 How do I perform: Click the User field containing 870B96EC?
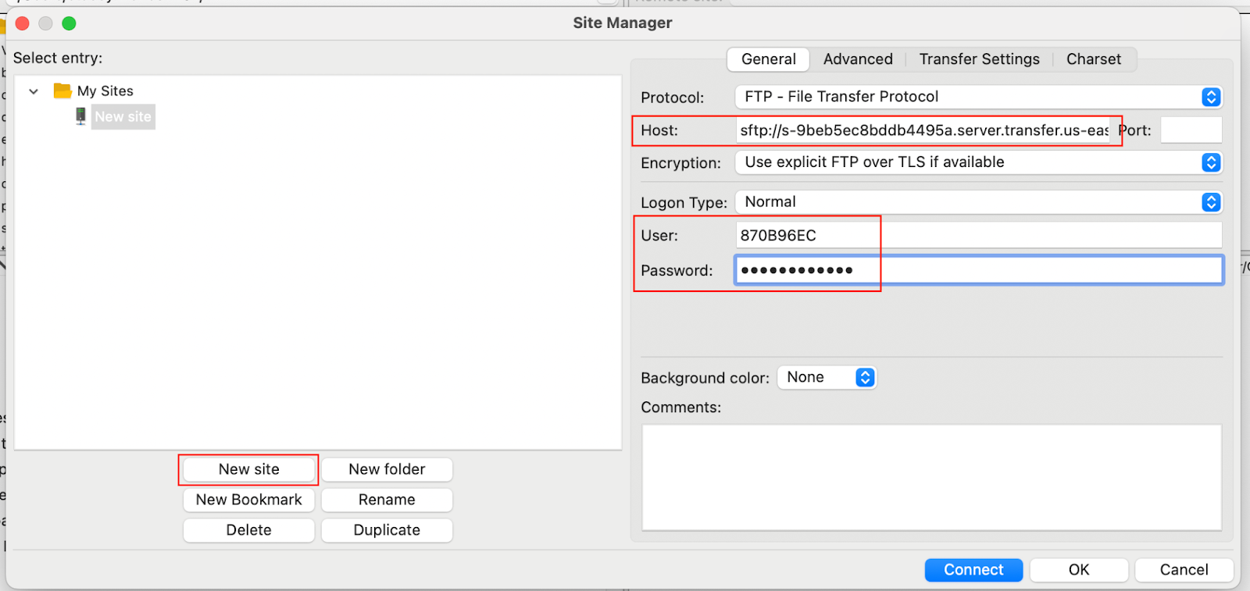pos(978,236)
